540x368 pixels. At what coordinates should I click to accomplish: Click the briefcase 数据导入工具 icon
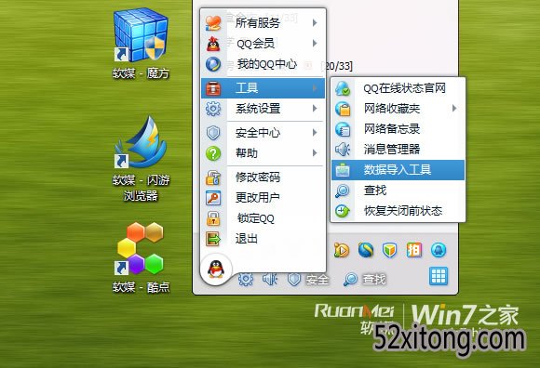(x=343, y=170)
